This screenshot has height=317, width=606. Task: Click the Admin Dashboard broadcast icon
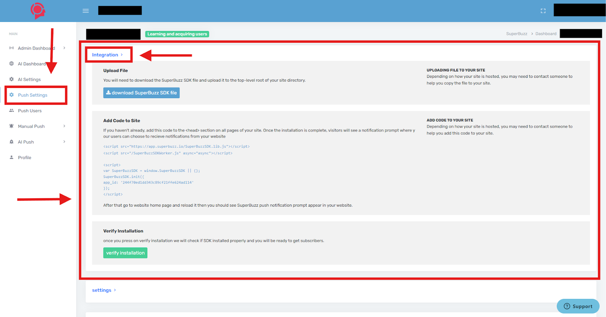(x=11, y=48)
